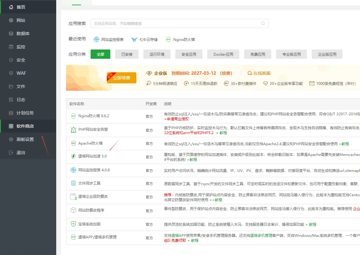
Task: Click the home icon beside 首页
Action: tap(11, 7)
